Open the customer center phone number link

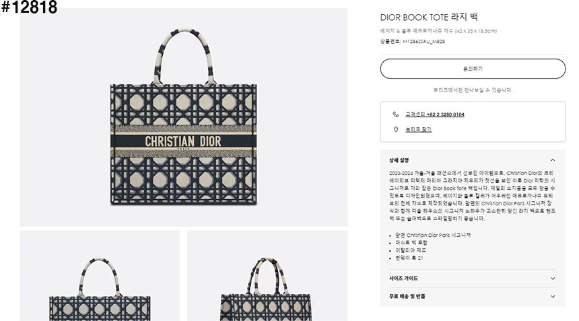point(435,114)
